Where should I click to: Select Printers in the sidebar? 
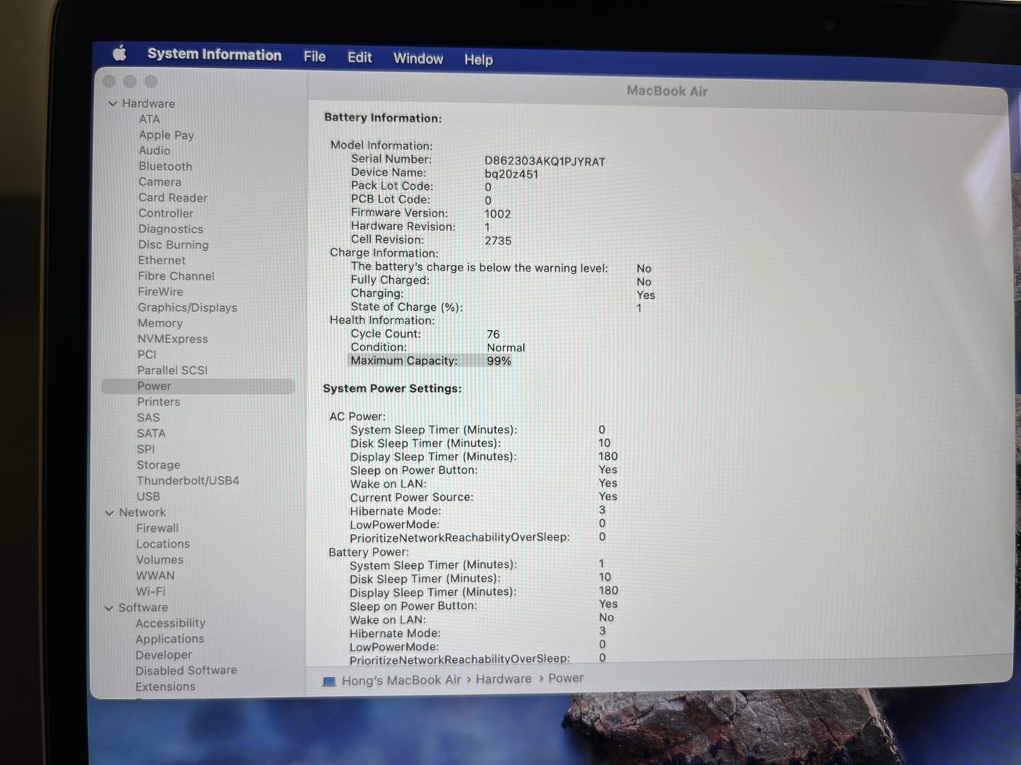(159, 402)
